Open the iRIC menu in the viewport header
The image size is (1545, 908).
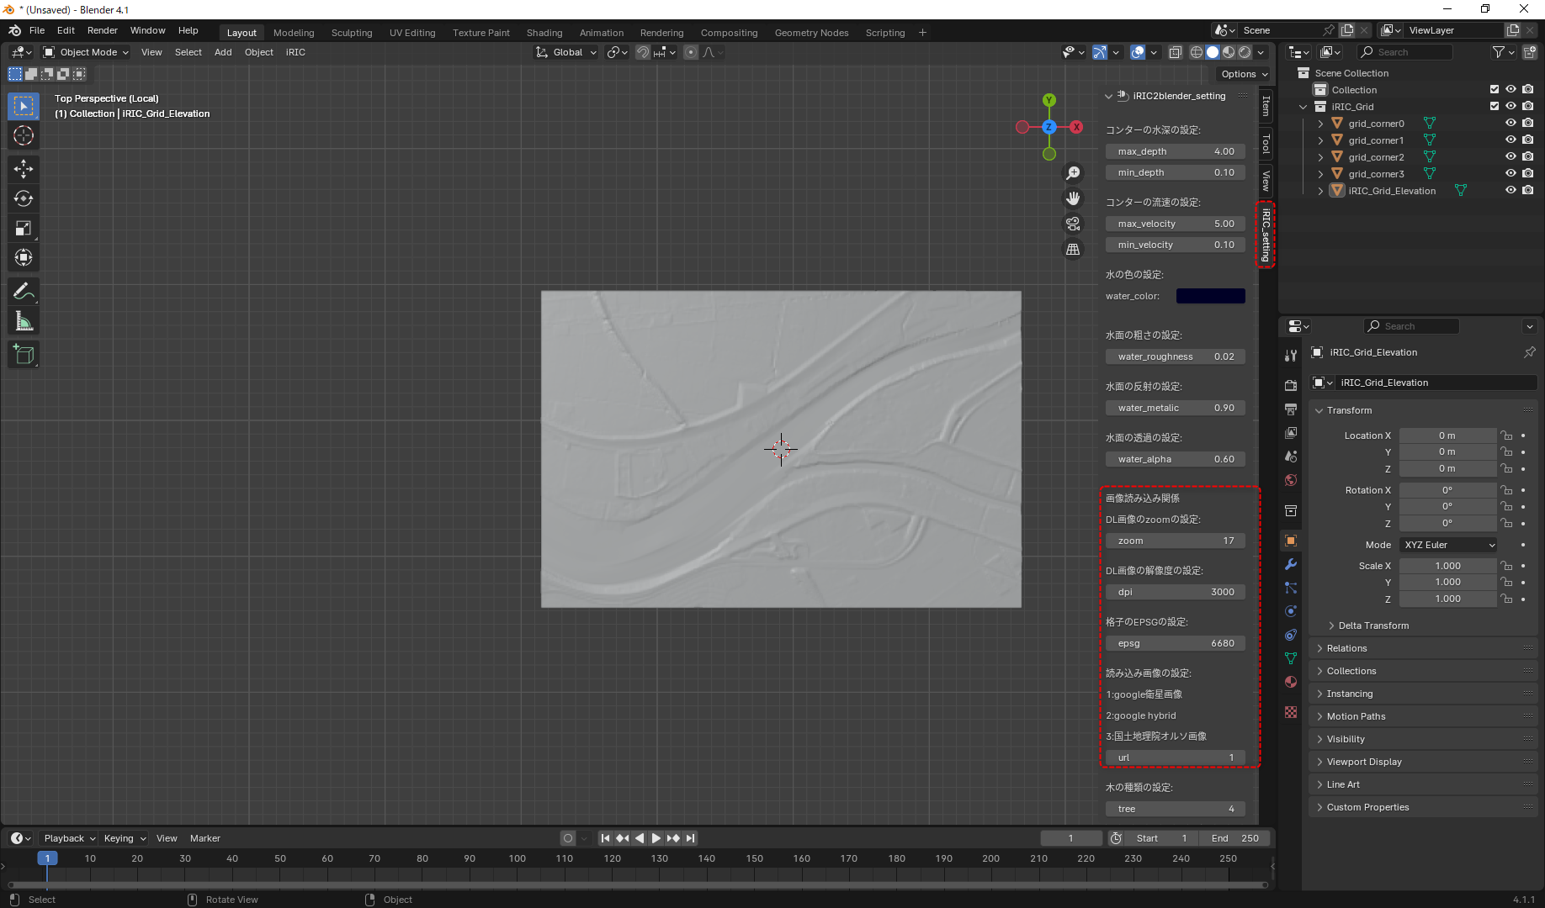coord(295,52)
